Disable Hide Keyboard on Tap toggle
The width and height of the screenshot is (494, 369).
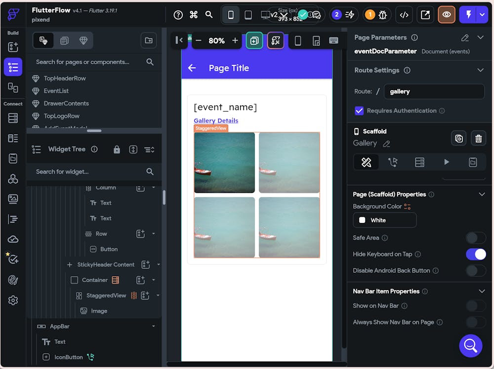pos(476,254)
